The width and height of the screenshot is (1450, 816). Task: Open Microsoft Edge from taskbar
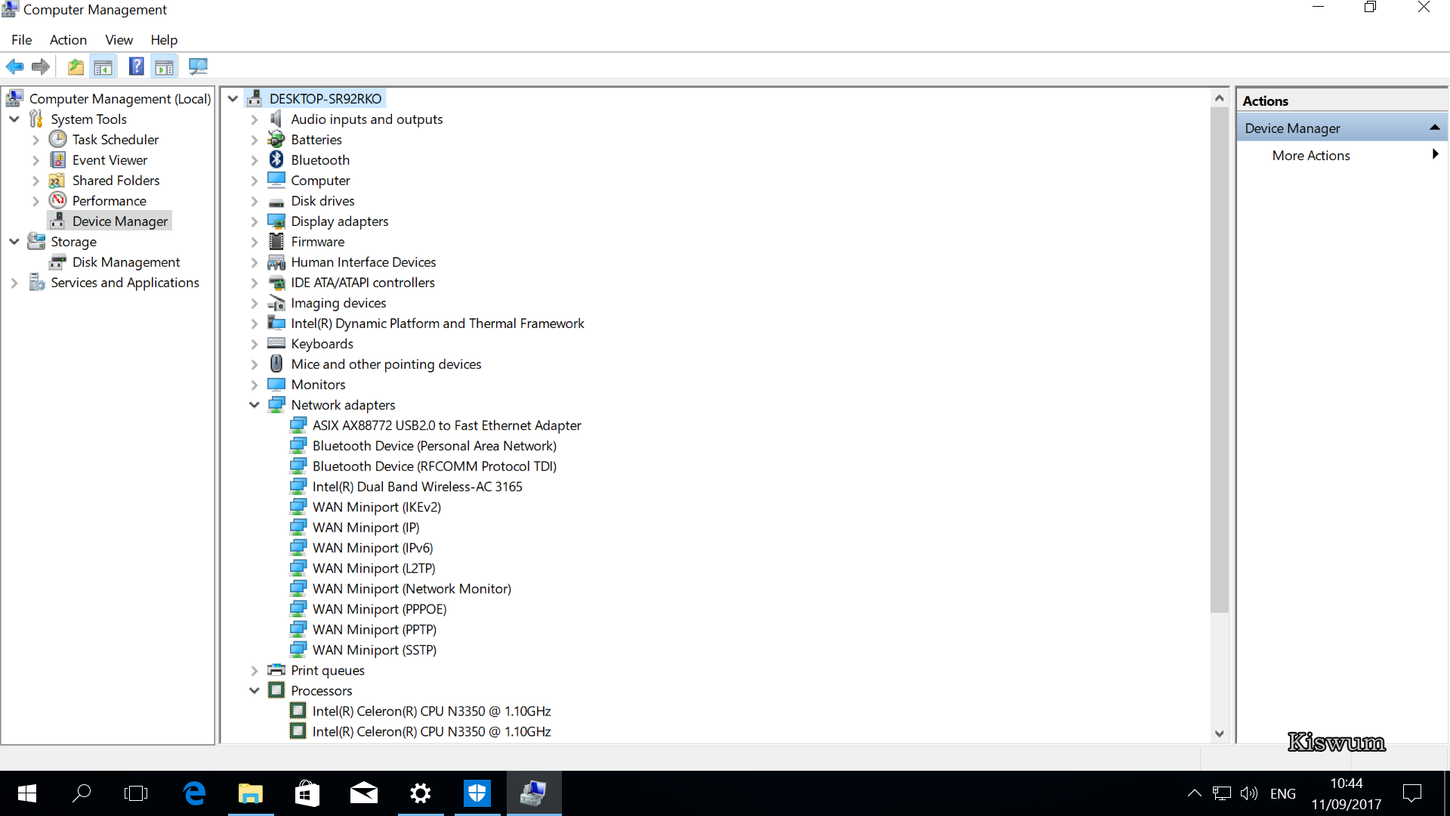pos(194,793)
